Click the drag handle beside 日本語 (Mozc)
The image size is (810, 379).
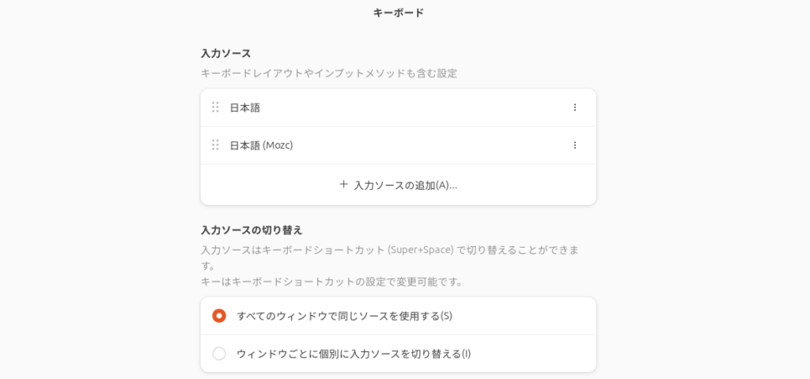pyautogui.click(x=215, y=146)
